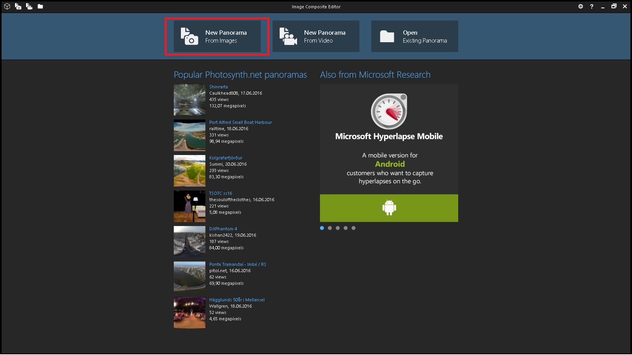Start New Panorama From Images
The width and height of the screenshot is (632, 355).
pos(217,36)
